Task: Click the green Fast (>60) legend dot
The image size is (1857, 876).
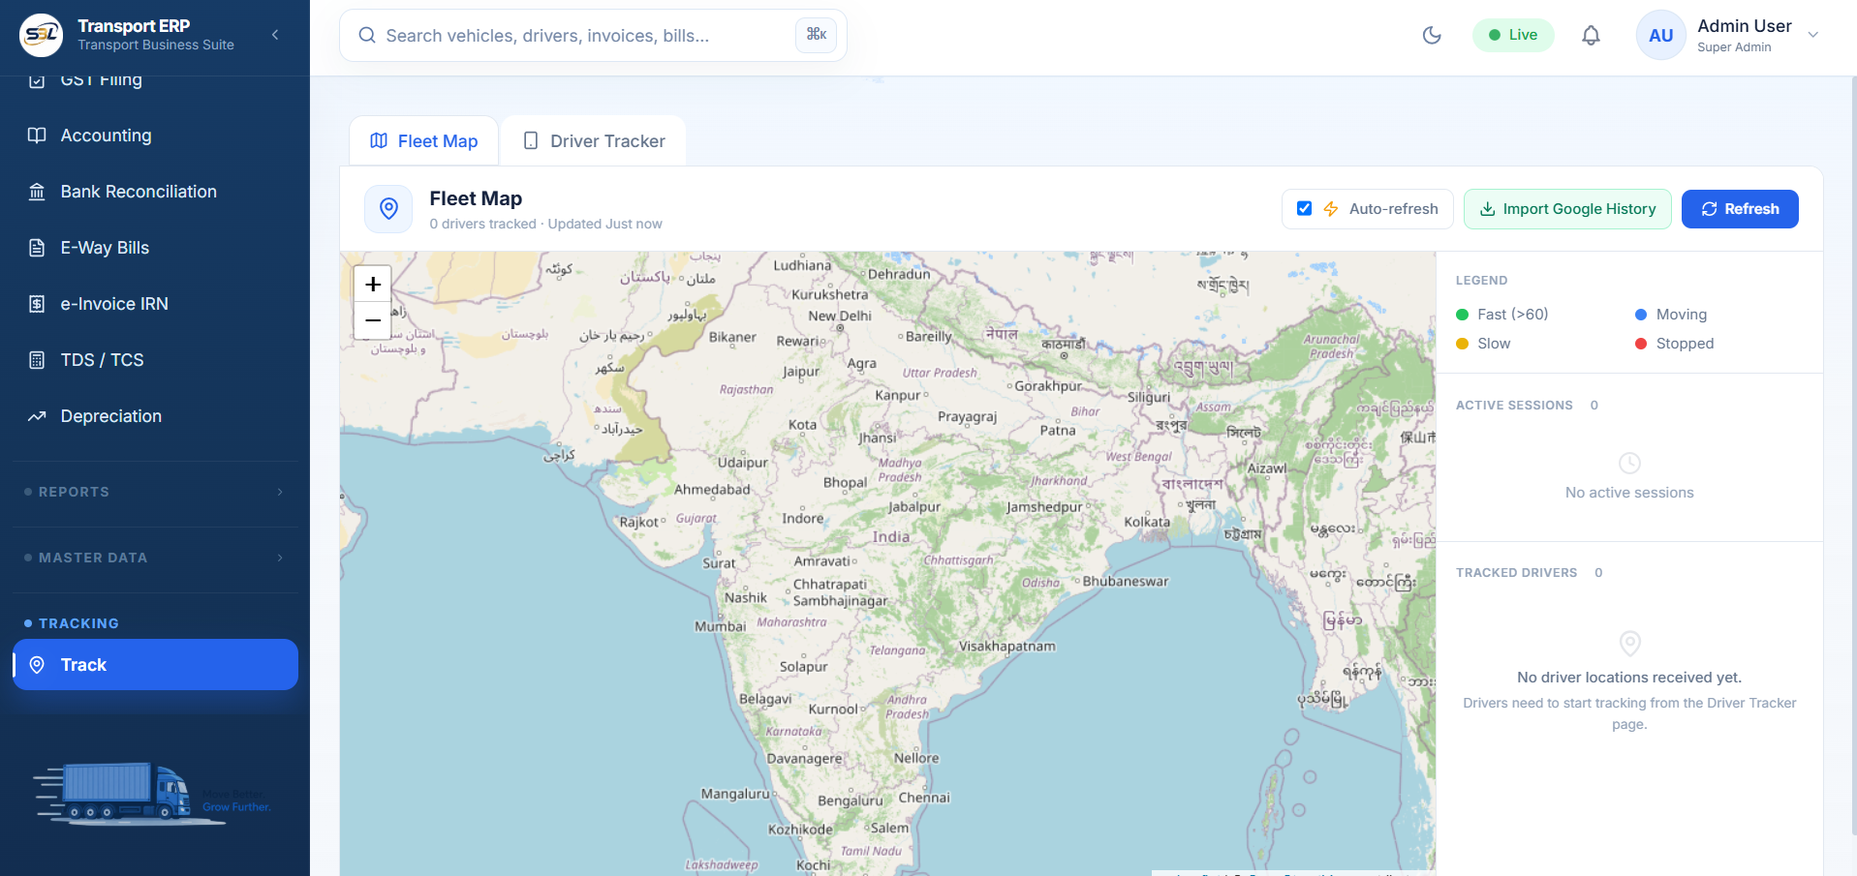Action: coord(1463,315)
